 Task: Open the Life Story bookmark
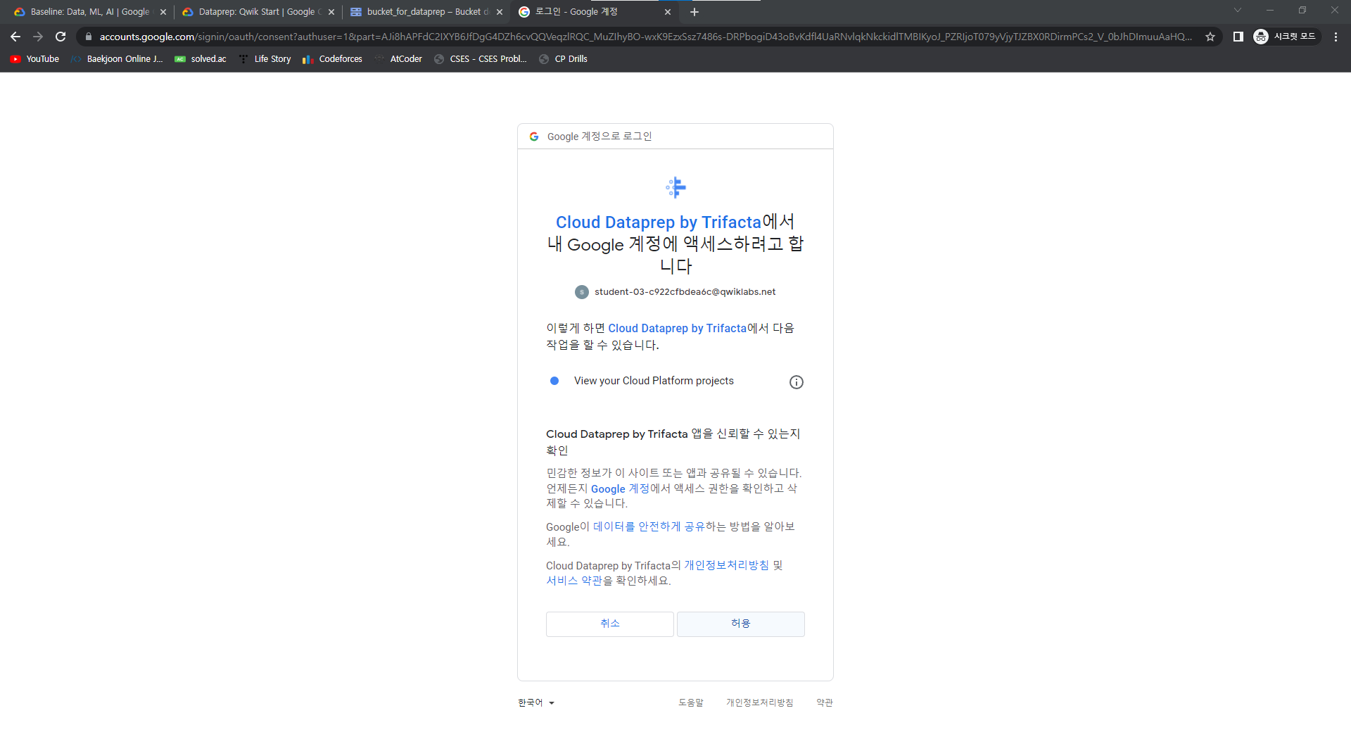point(265,59)
